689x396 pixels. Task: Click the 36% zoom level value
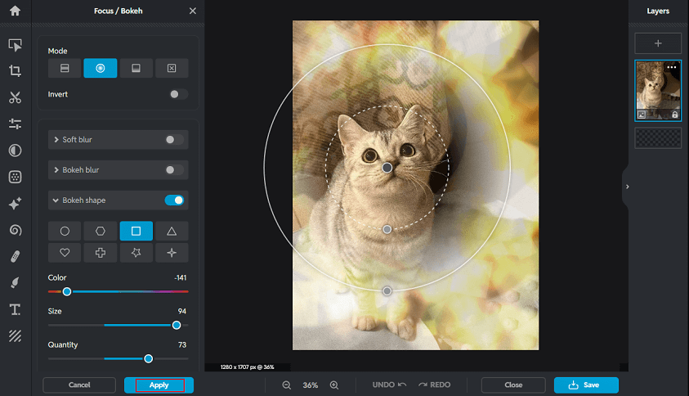click(311, 385)
